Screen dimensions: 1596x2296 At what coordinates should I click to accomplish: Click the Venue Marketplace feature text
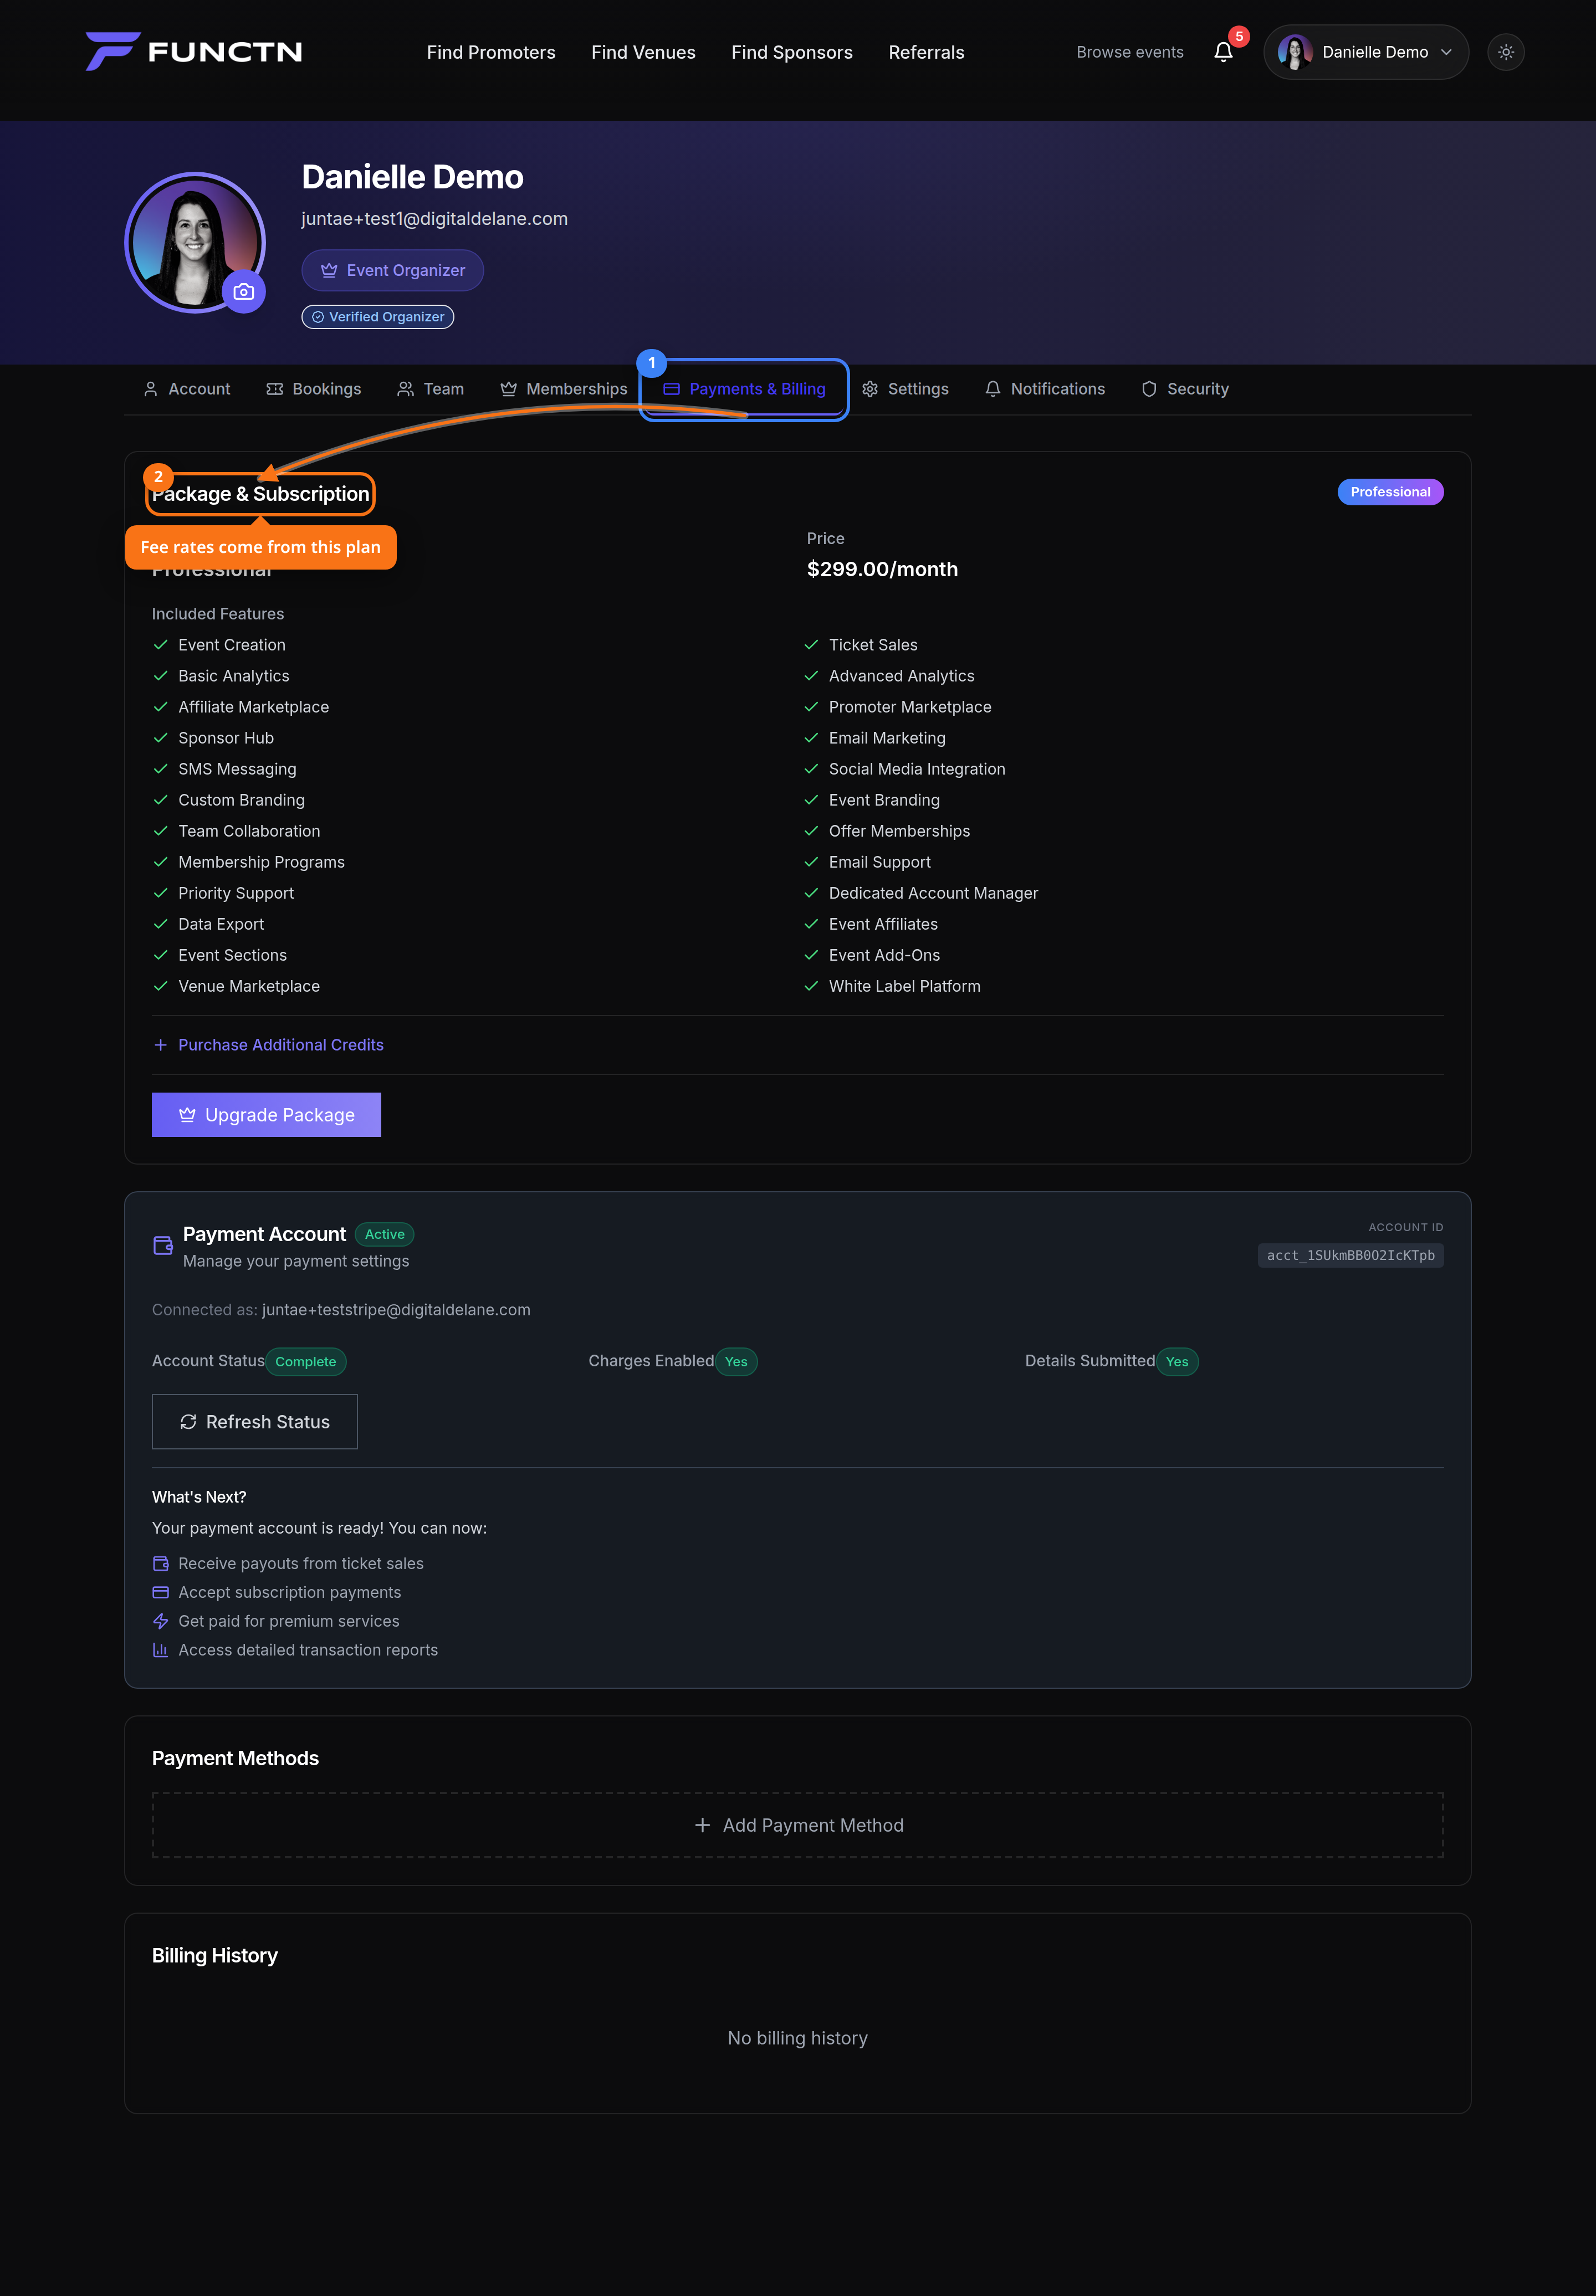pyautogui.click(x=249, y=987)
